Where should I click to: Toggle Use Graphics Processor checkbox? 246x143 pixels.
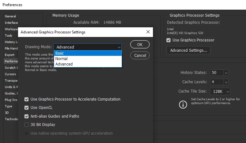pos(168,40)
